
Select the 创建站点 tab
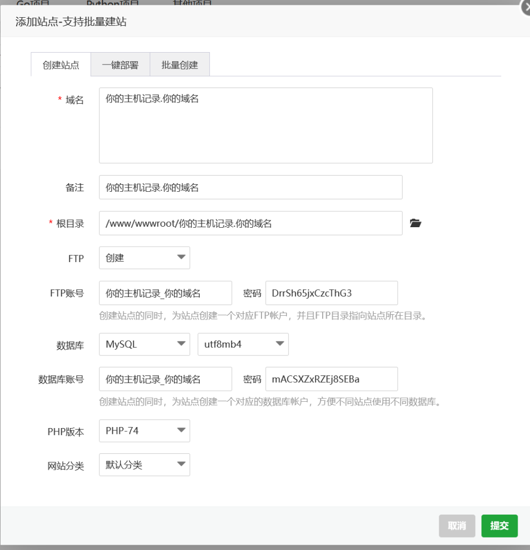61,65
